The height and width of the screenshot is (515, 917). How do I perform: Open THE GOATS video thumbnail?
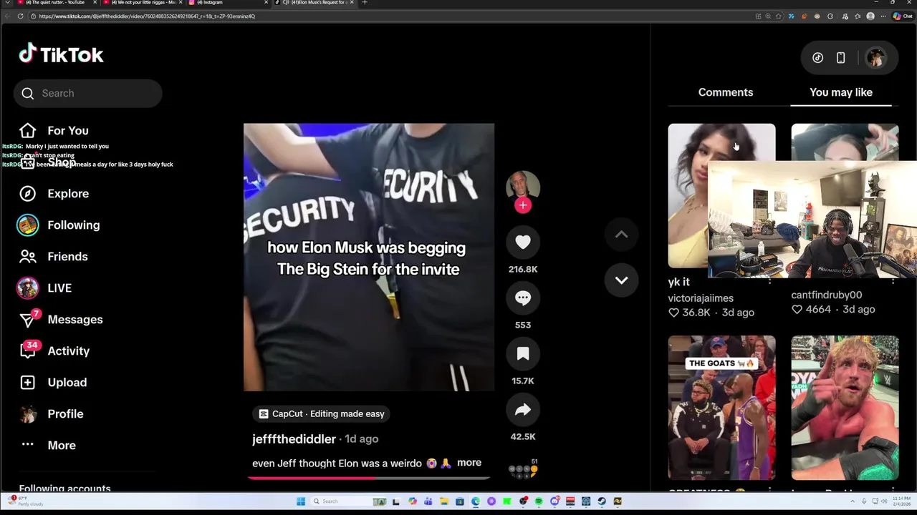pos(721,408)
